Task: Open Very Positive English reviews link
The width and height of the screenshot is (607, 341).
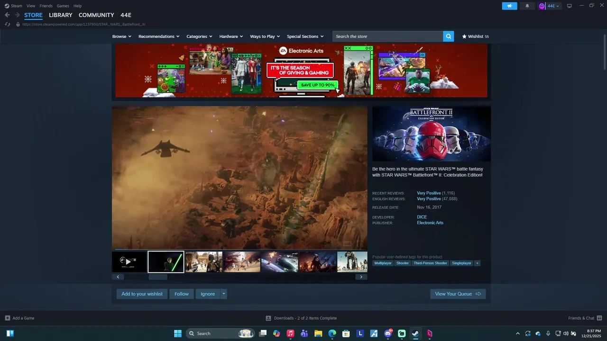Action: [429, 199]
